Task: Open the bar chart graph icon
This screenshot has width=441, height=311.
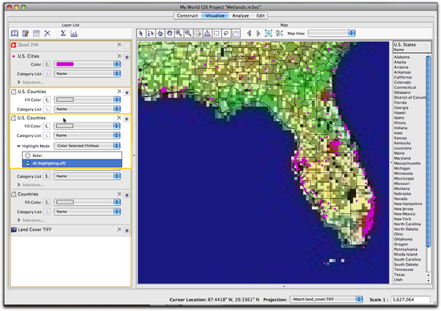Action: pos(74,34)
